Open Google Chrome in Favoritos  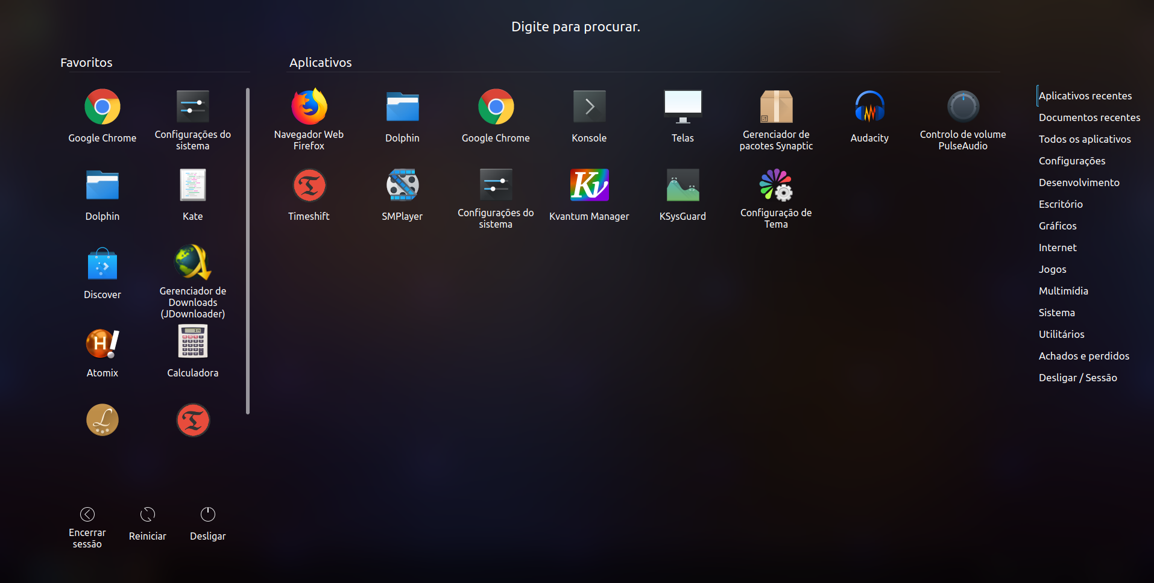[x=102, y=116]
